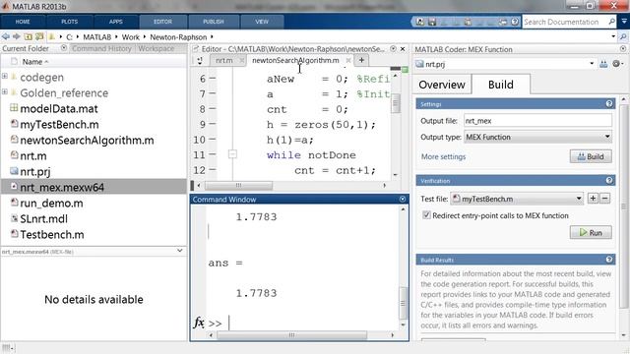Image resolution: width=630 pixels, height=354 pixels.
Task: Expand the codegen folder
Action: 5,76
